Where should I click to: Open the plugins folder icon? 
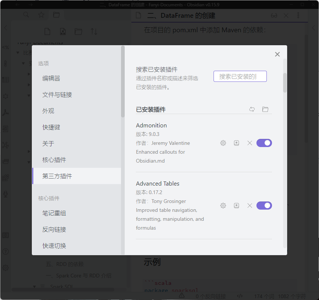[265, 109]
